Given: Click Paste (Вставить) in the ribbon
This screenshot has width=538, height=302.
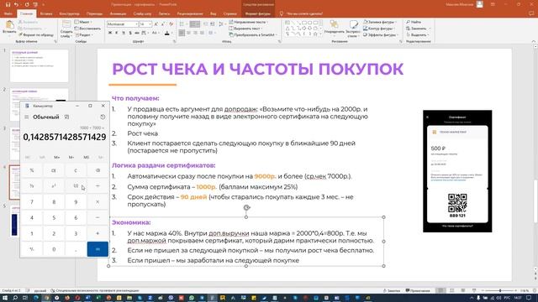Looking at the screenshot, I should (9, 27).
